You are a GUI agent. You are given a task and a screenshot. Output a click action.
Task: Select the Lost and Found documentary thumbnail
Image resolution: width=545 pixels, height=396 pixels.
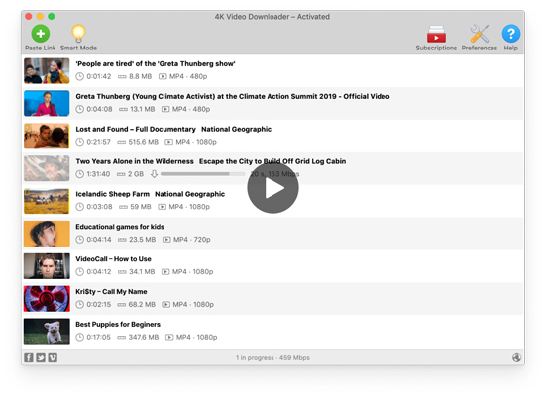click(47, 136)
